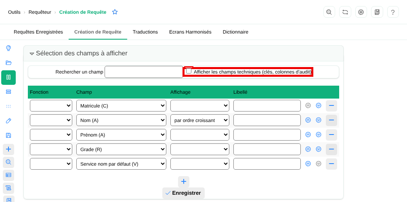Remove the Prénom (A) row

(331, 135)
